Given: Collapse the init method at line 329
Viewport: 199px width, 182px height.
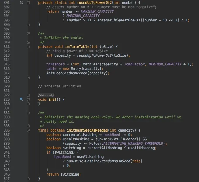Looking at the screenshot, I should tap(28, 100).
